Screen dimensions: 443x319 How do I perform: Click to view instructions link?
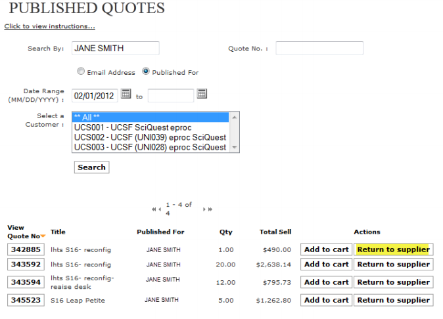50,26
